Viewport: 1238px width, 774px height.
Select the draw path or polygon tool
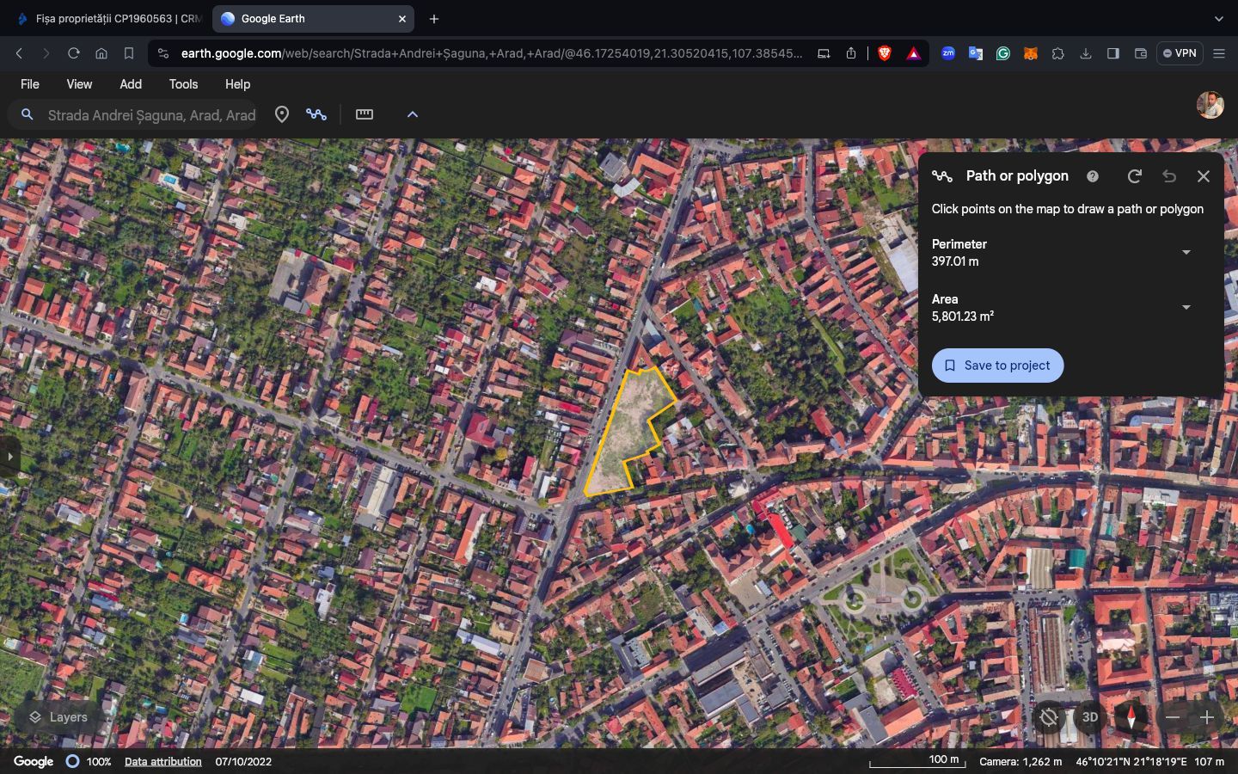click(x=316, y=114)
